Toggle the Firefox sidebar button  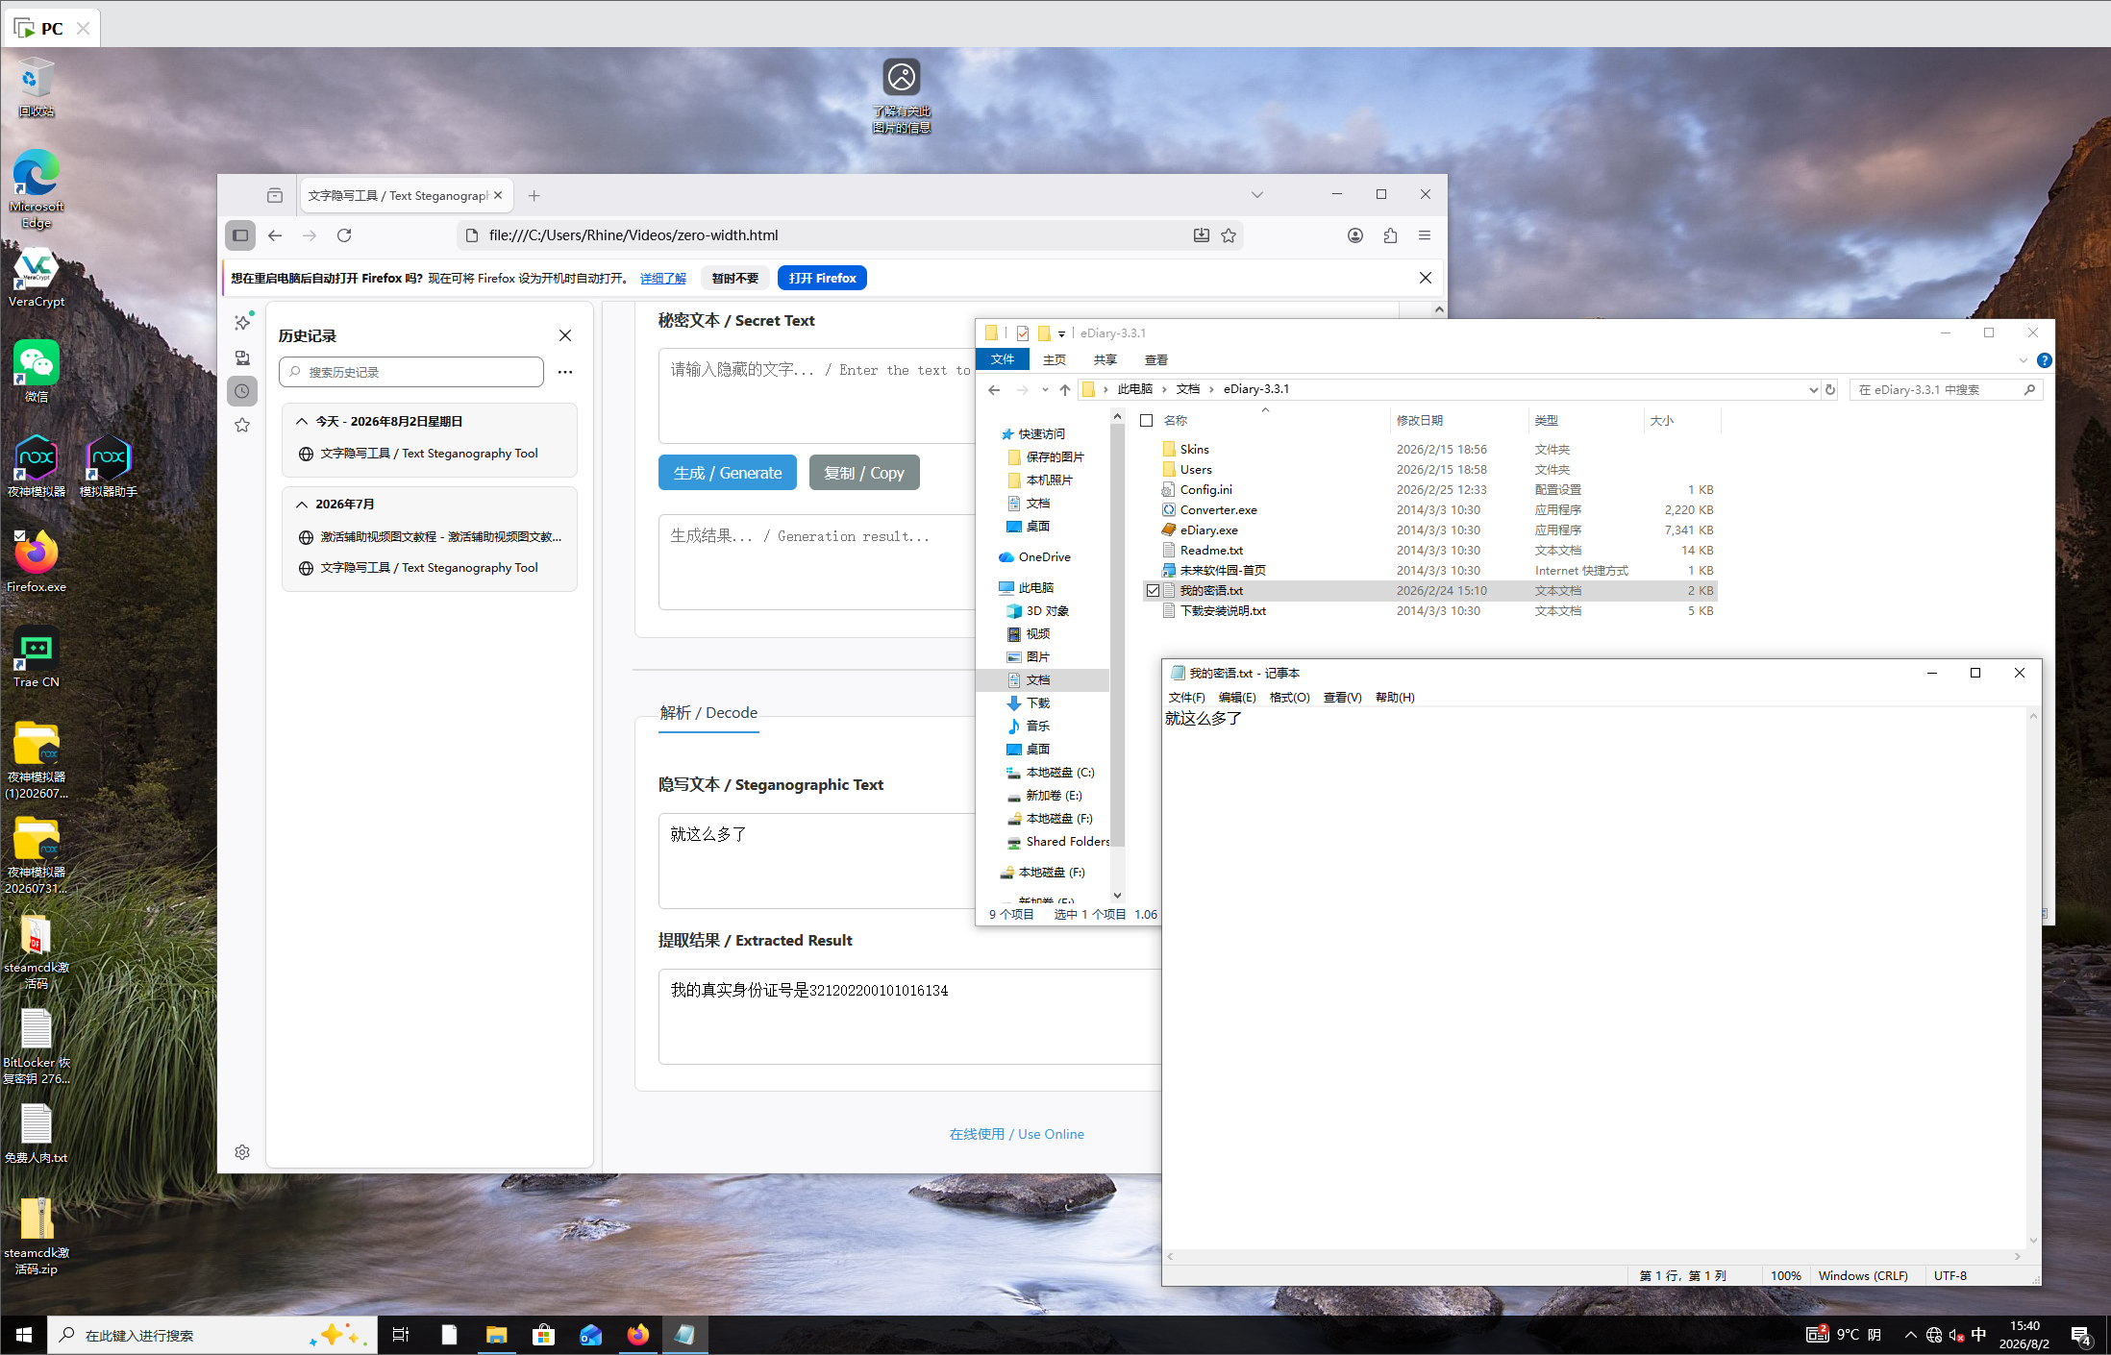click(x=240, y=235)
